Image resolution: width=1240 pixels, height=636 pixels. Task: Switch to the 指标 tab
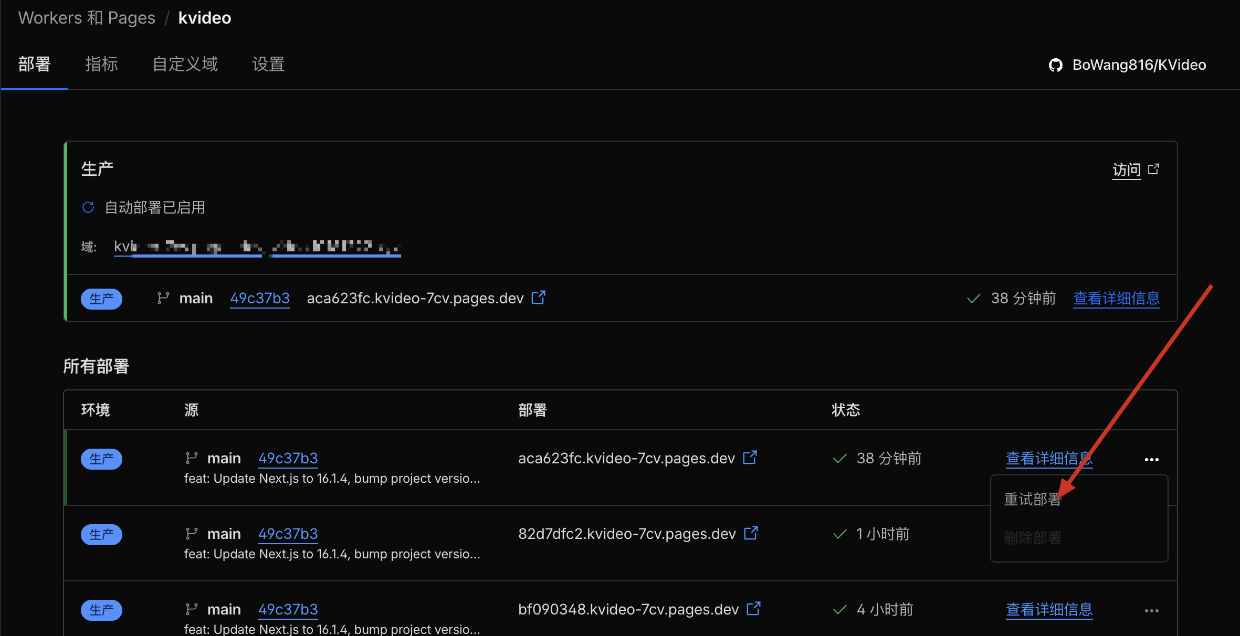point(101,65)
